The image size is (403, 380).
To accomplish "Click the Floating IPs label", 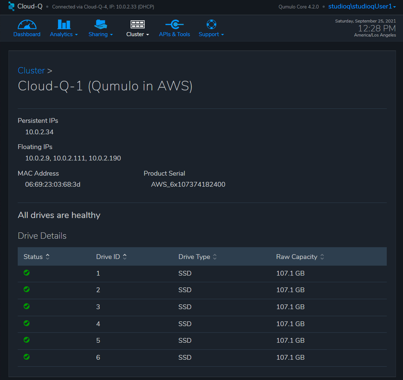I will pyautogui.click(x=35, y=147).
